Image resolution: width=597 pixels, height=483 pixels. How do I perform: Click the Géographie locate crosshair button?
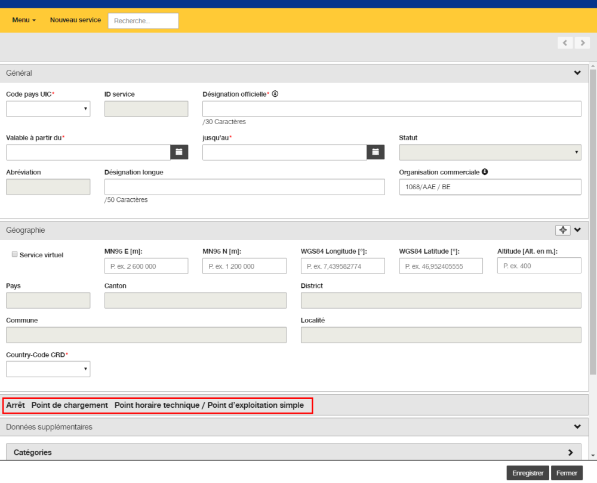563,230
